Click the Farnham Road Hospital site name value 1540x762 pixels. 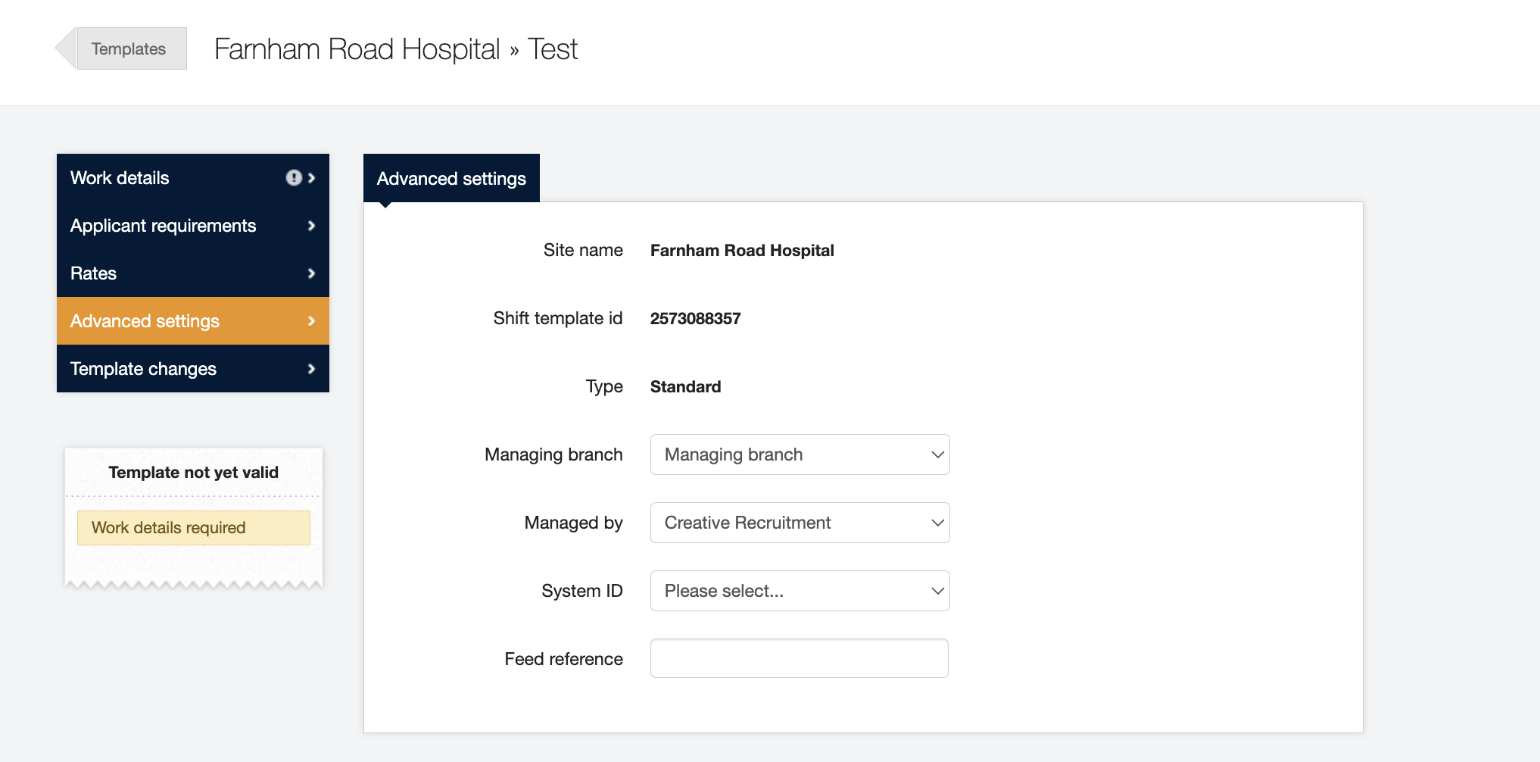tap(741, 251)
